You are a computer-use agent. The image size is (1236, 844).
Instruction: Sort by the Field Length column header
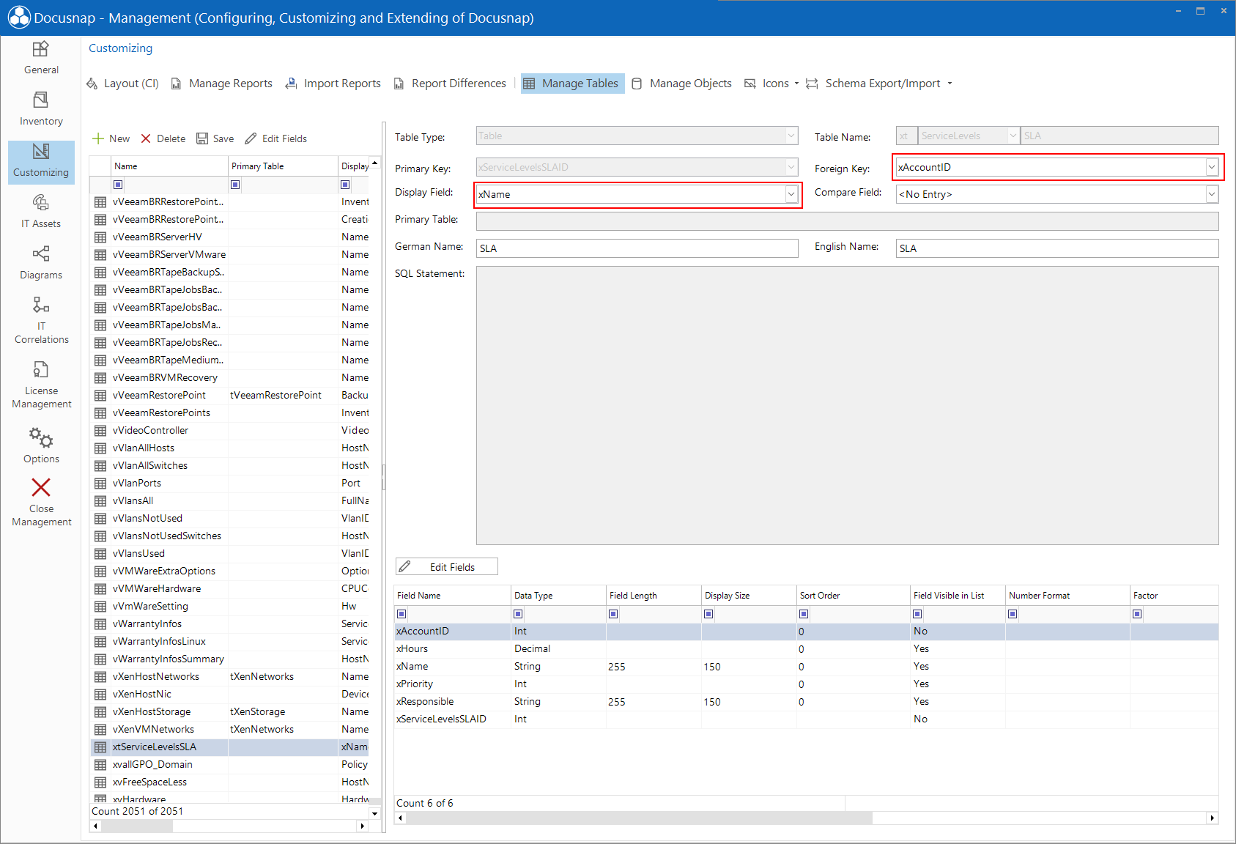tap(654, 596)
